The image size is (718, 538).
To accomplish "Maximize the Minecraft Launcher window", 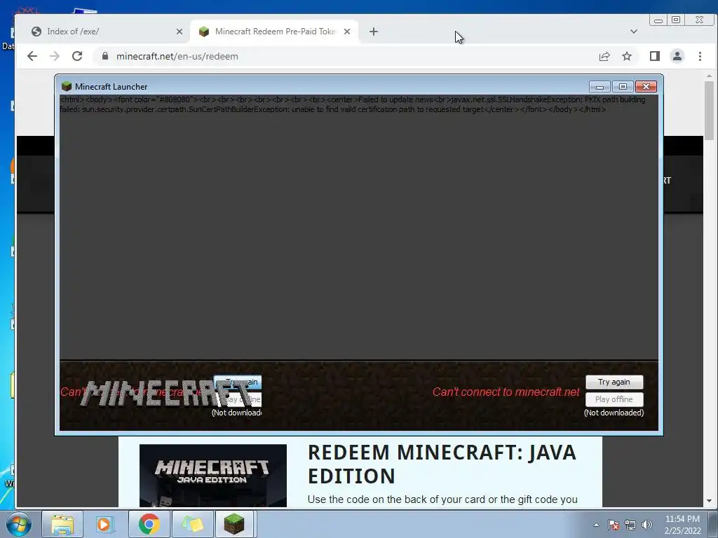I will coord(623,86).
